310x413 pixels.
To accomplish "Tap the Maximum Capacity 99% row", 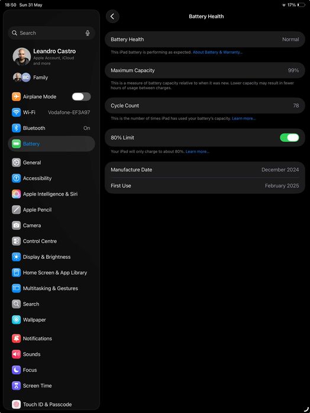I will 205,70.
